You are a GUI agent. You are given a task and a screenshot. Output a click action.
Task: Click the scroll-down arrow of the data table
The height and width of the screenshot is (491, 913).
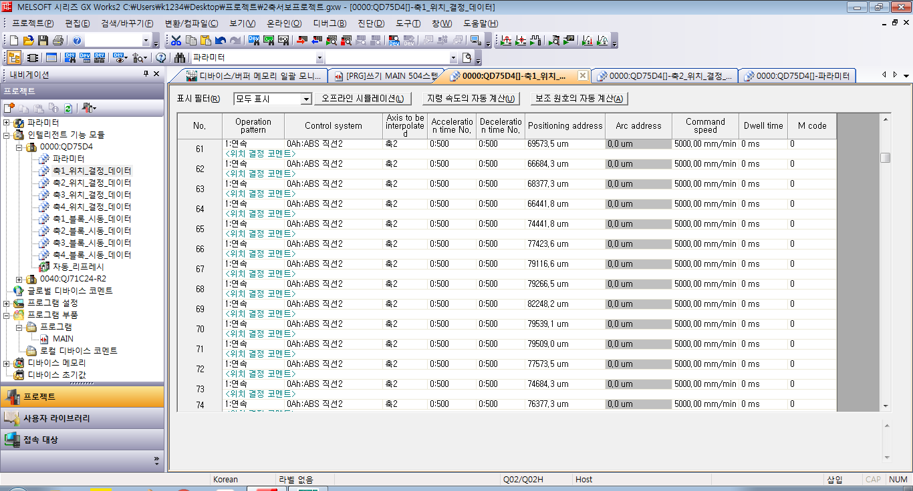point(885,406)
